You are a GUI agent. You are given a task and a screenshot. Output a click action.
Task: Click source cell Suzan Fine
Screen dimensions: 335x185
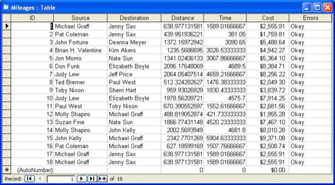[x=80, y=122]
